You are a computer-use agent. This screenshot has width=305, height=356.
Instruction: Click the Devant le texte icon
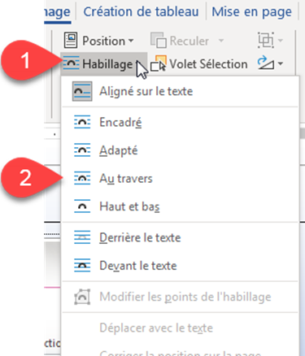(82, 266)
